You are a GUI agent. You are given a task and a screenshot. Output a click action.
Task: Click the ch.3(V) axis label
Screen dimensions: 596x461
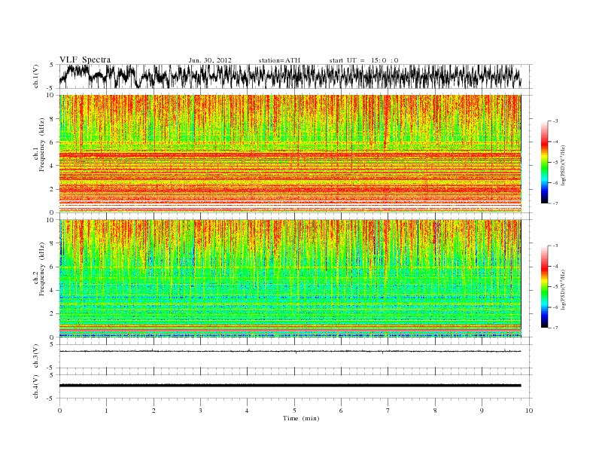coord(36,356)
